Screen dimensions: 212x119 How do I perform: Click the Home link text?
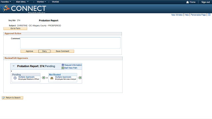tap(192, 2)
